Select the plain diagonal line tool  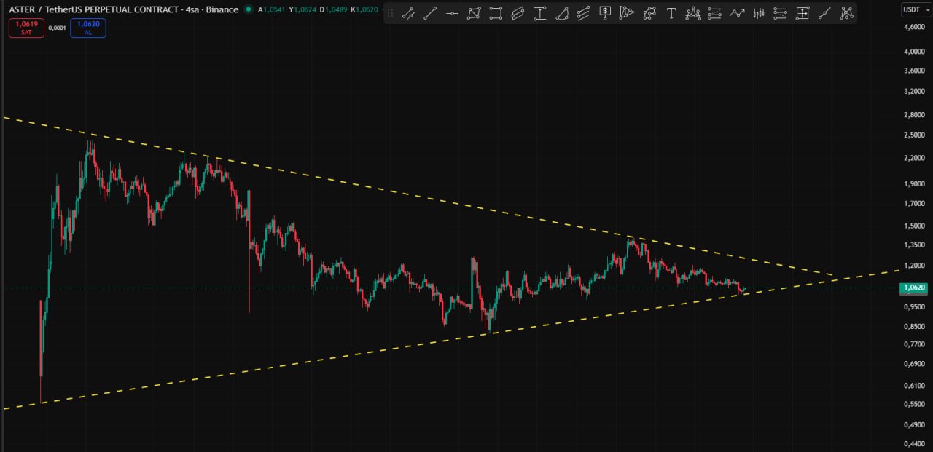click(430, 13)
